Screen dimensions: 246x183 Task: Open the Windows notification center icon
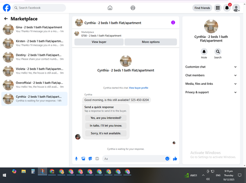[240, 175]
